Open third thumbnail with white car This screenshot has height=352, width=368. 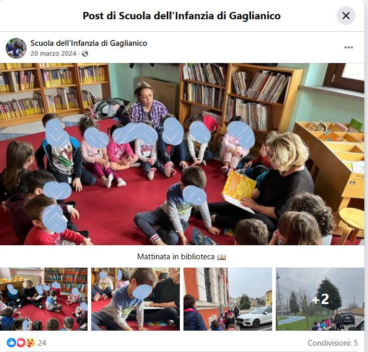point(228,299)
